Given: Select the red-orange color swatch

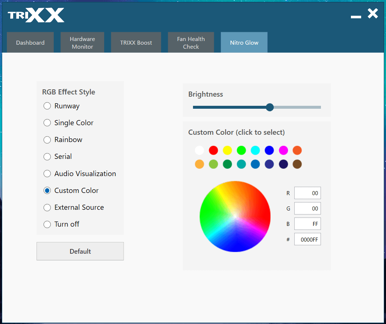Looking at the screenshot, I should coord(297,150).
